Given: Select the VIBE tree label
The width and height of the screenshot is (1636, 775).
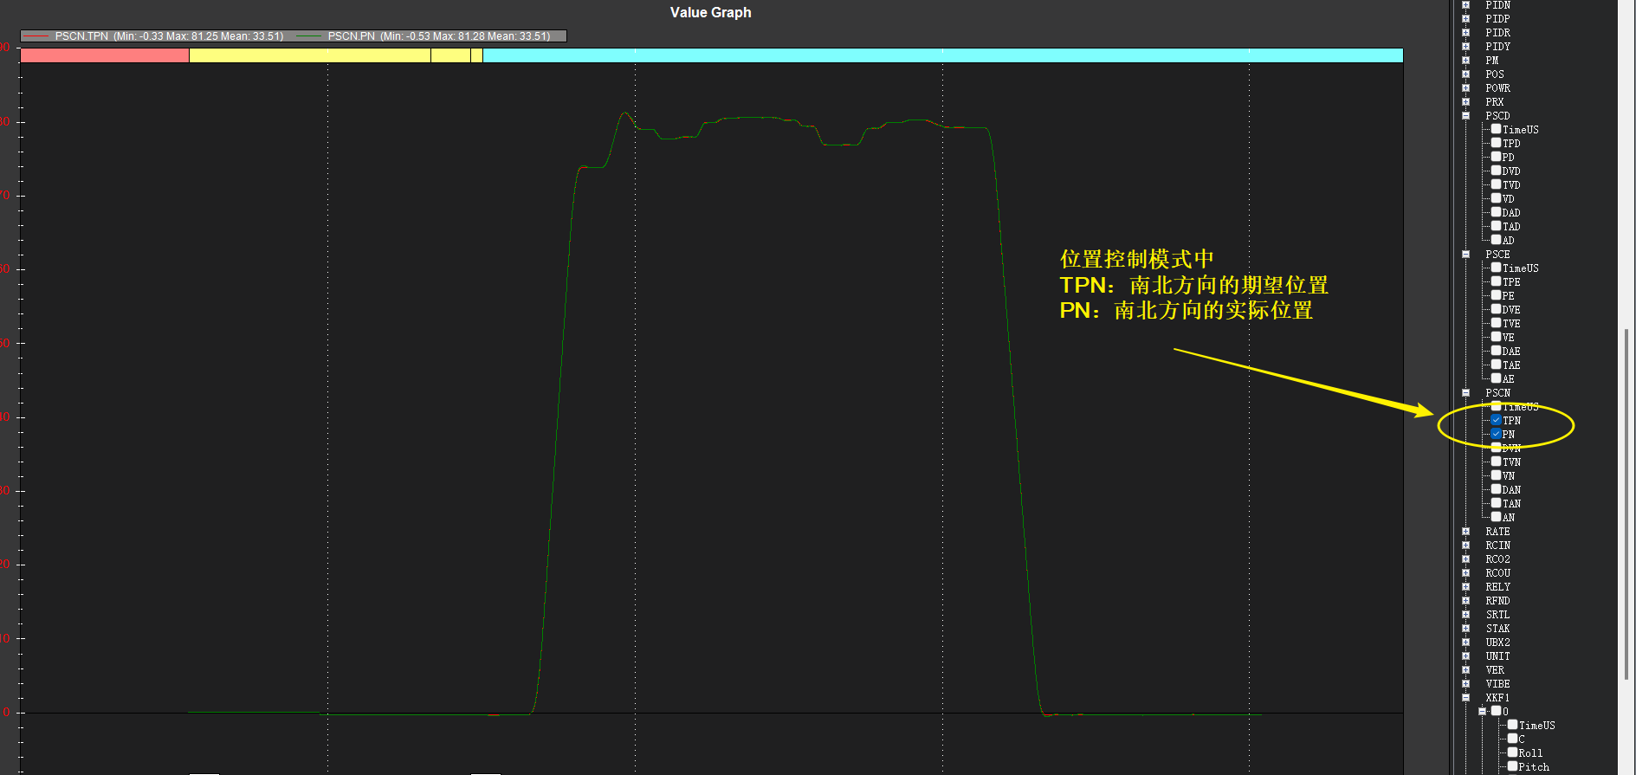Looking at the screenshot, I should click(1497, 684).
